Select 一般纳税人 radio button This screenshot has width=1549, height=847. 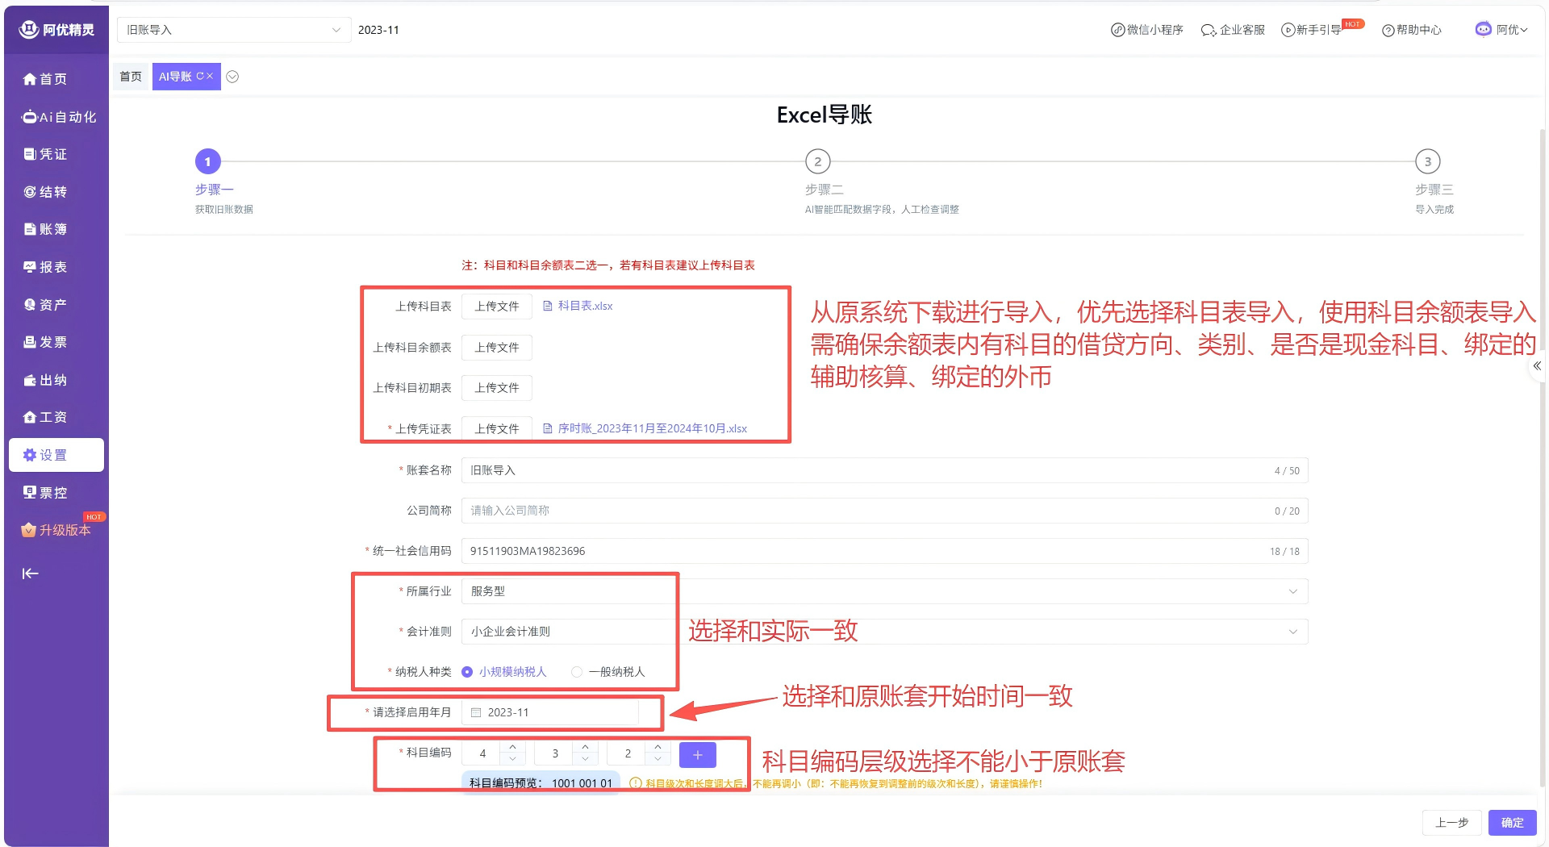[x=577, y=672]
